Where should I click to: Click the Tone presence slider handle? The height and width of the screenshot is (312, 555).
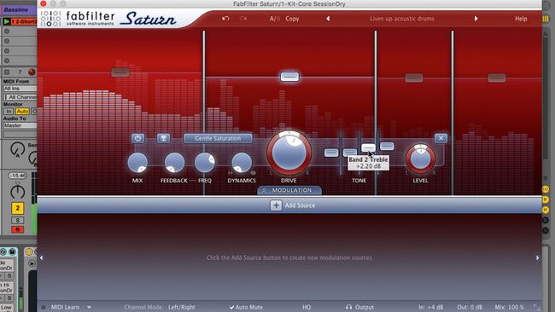point(387,146)
